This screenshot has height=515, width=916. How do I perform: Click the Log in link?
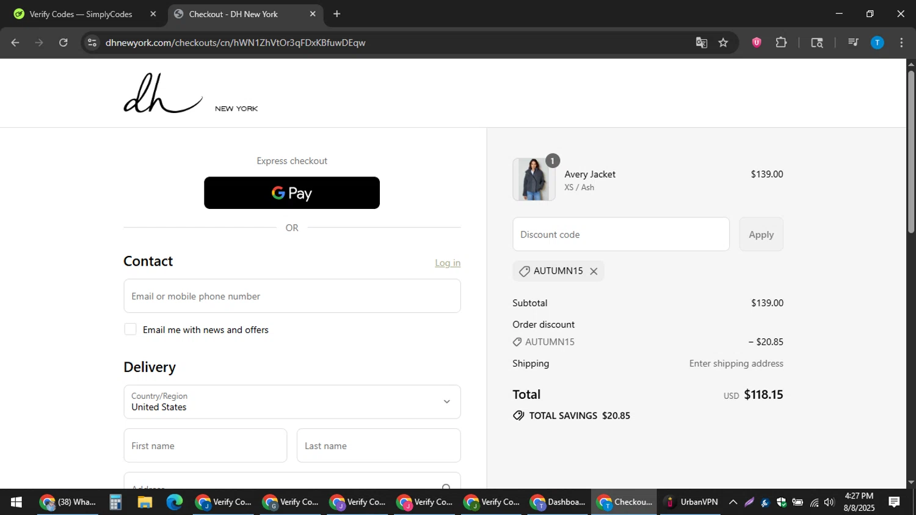(448, 263)
